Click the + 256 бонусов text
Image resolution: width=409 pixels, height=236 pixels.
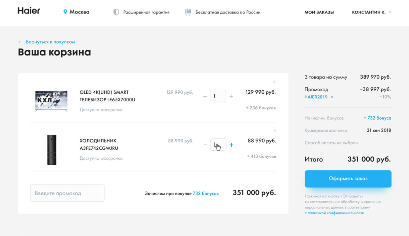pyautogui.click(x=261, y=108)
